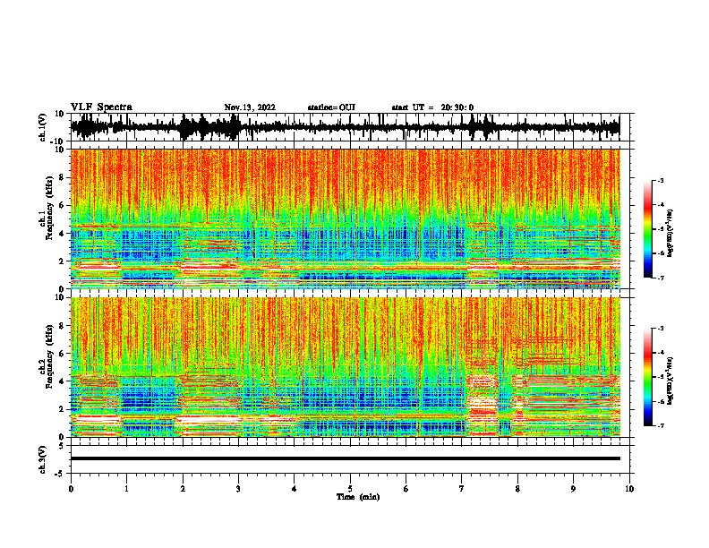This screenshot has height=548, width=709.
Task: Click the ch.3 flat line trace
Action: pos(346,458)
